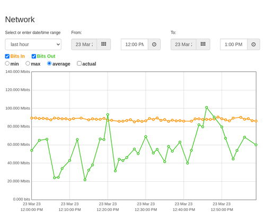
Task: Click the Bits Out spike point at 12:20 PM
Action: click(108, 115)
